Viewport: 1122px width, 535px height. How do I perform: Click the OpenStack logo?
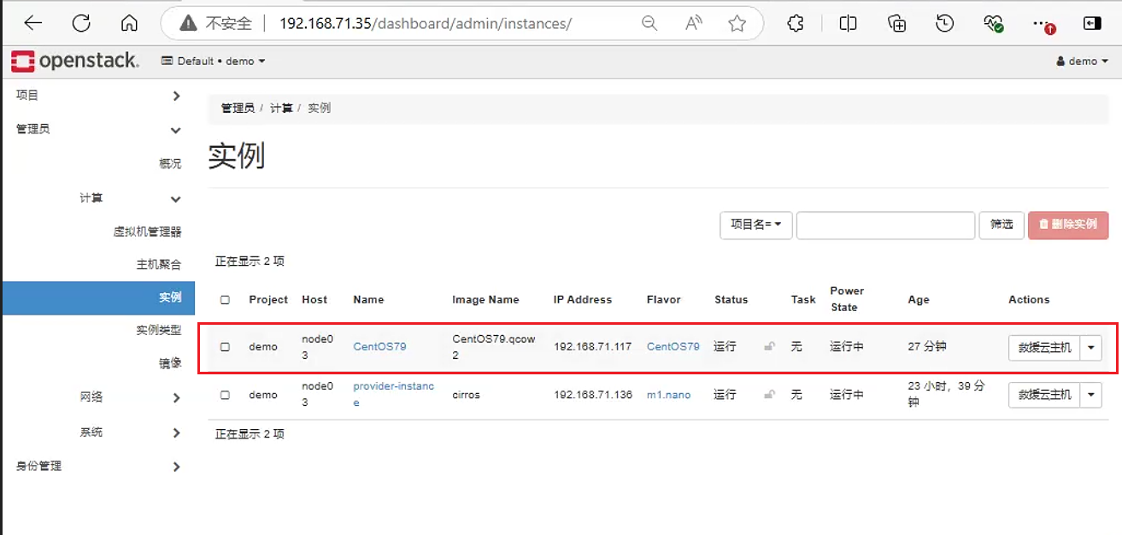pos(75,61)
